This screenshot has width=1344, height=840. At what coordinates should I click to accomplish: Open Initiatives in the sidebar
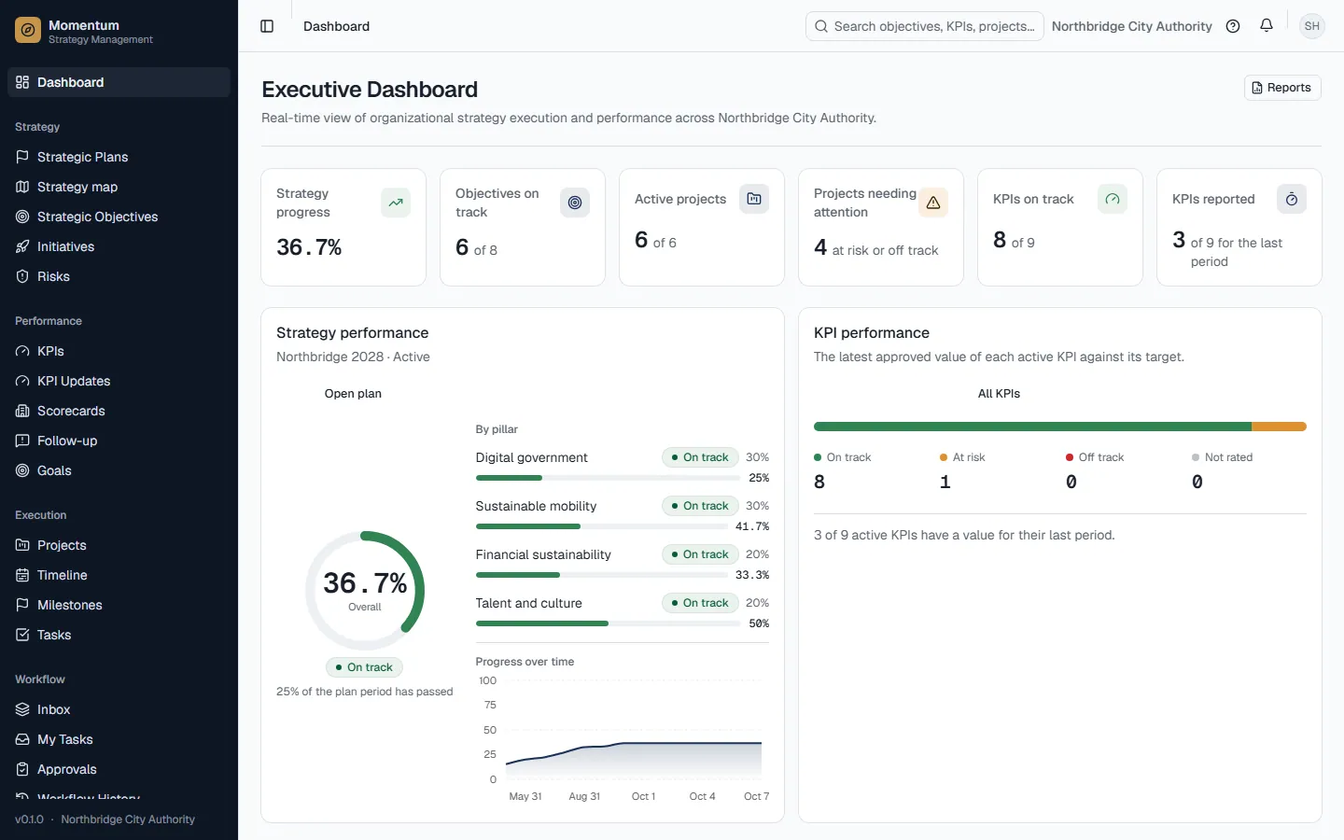(x=119, y=246)
